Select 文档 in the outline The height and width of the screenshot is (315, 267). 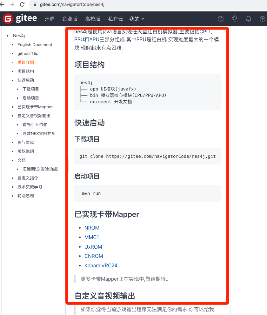22,160
